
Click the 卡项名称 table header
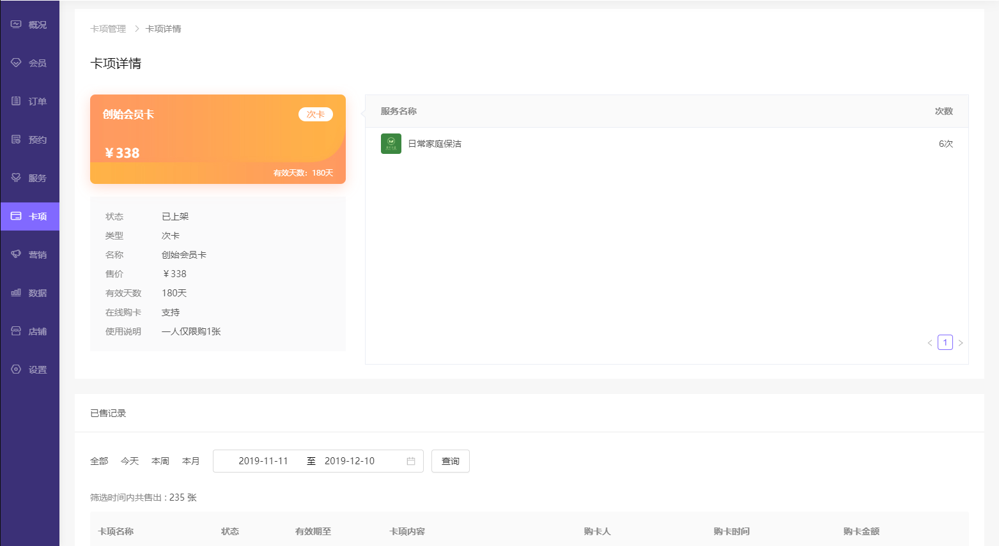pyautogui.click(x=116, y=531)
